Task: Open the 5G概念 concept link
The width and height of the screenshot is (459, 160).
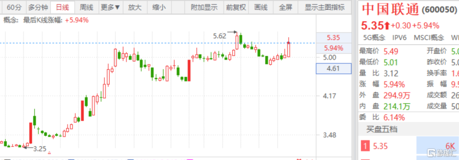Action: click(374, 37)
